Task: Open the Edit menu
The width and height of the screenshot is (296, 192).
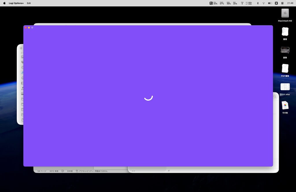Action: pyautogui.click(x=29, y=3)
